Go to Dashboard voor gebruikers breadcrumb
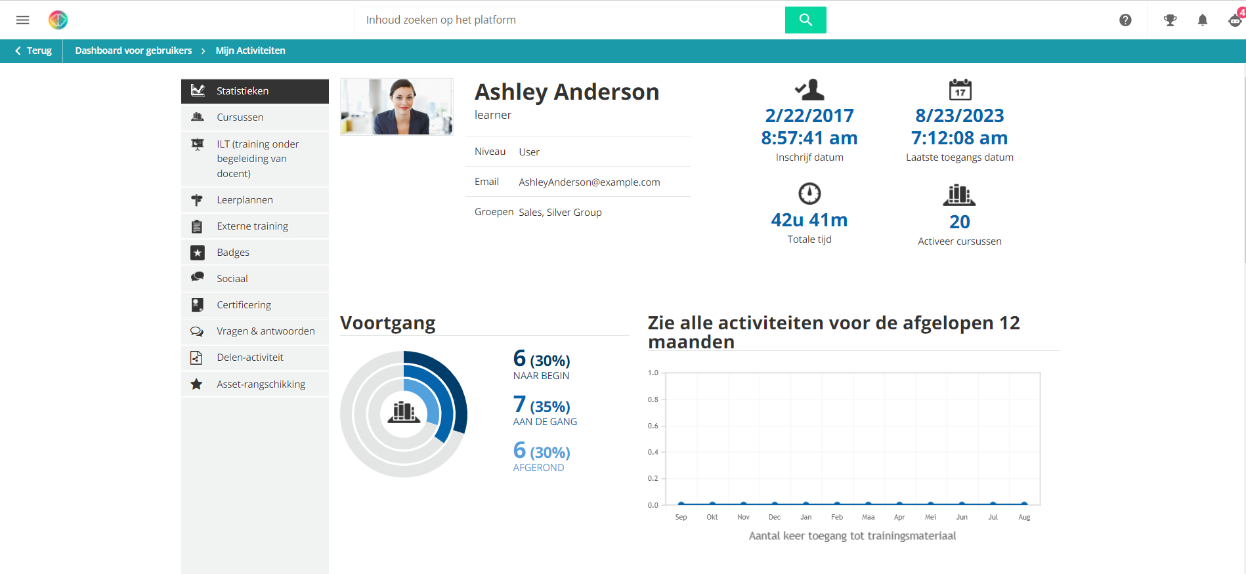This screenshot has width=1246, height=574. click(133, 51)
